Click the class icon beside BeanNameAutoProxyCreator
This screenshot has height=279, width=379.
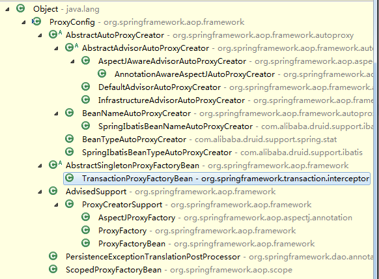point(70,113)
